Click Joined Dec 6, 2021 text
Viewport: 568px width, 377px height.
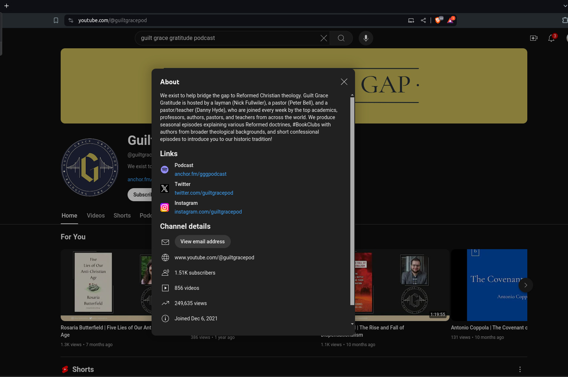(196, 319)
